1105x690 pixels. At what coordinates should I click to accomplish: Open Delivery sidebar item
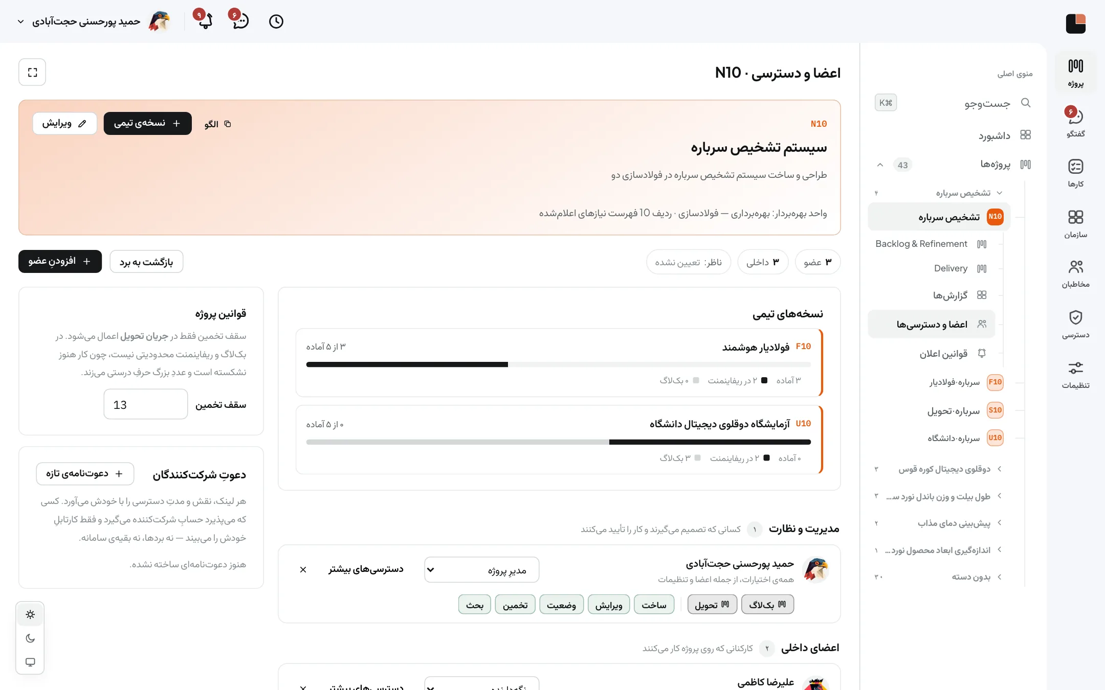pyautogui.click(x=931, y=268)
